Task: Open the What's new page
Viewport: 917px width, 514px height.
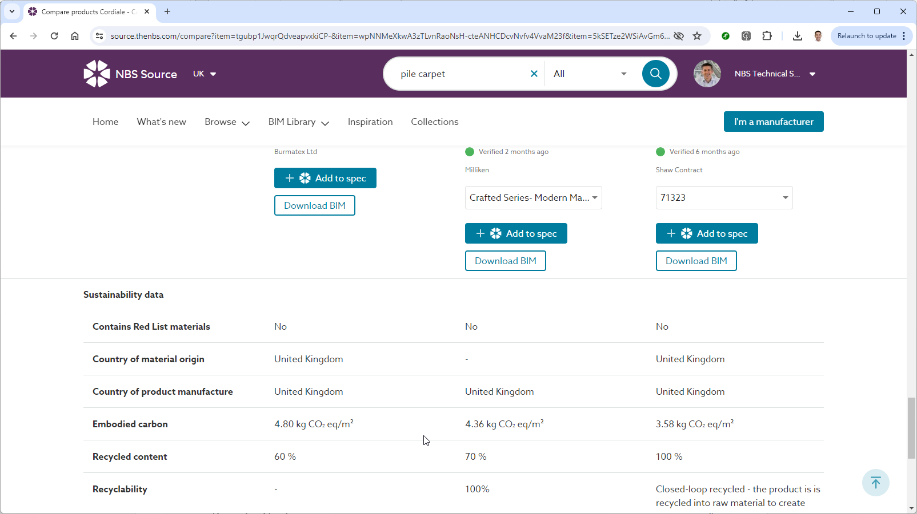Action: [x=162, y=122]
